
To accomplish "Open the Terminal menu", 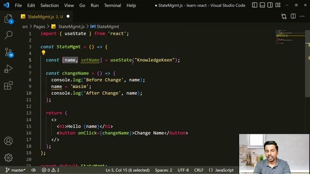I will [112, 5].
